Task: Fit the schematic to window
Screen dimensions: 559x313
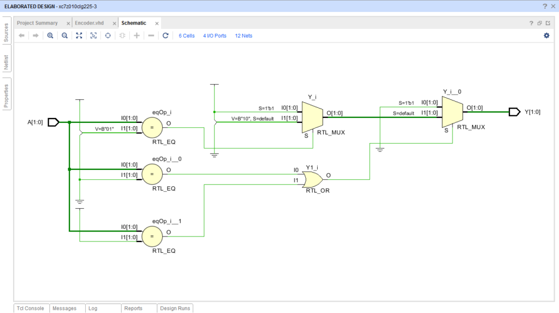Action: point(79,36)
